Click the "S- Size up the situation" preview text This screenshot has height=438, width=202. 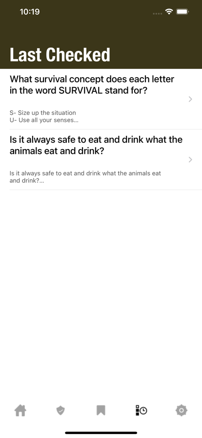point(42,113)
